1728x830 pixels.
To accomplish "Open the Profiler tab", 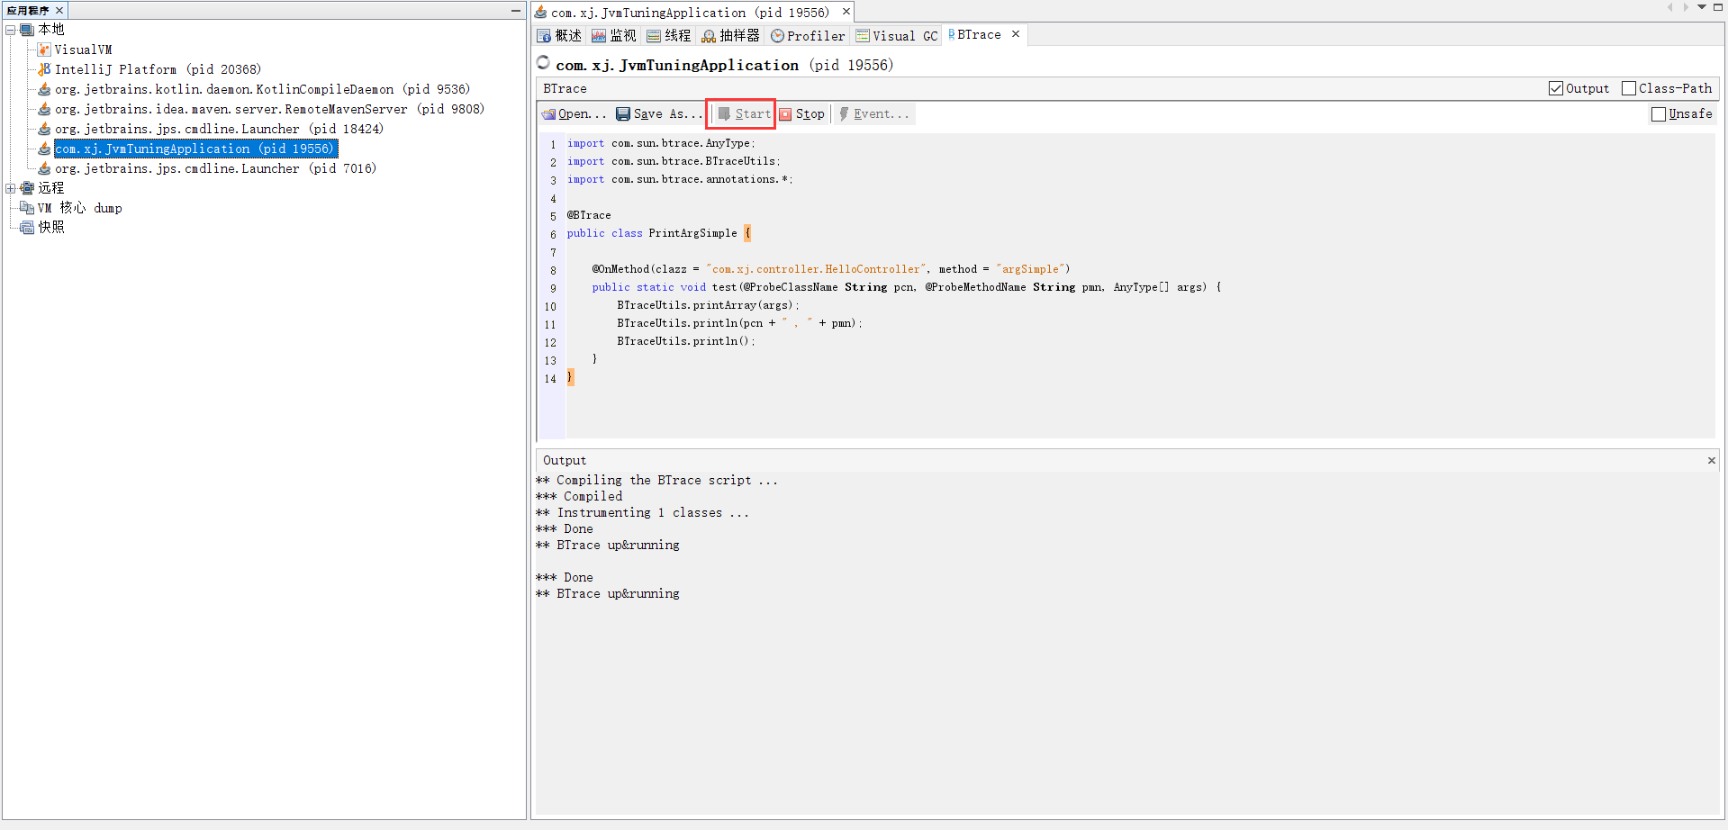I will [x=808, y=36].
